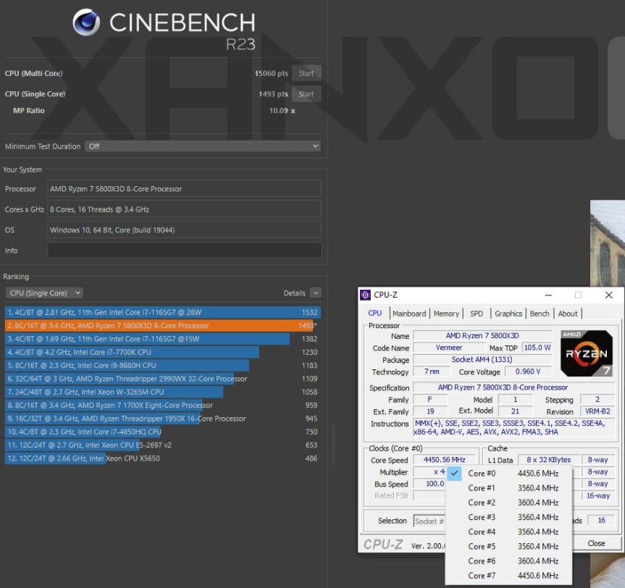Switch to the Memory tab
This screenshot has width=625, height=588.
[446, 314]
